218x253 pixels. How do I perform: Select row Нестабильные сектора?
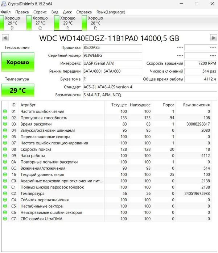pyautogui.click(x=107, y=206)
